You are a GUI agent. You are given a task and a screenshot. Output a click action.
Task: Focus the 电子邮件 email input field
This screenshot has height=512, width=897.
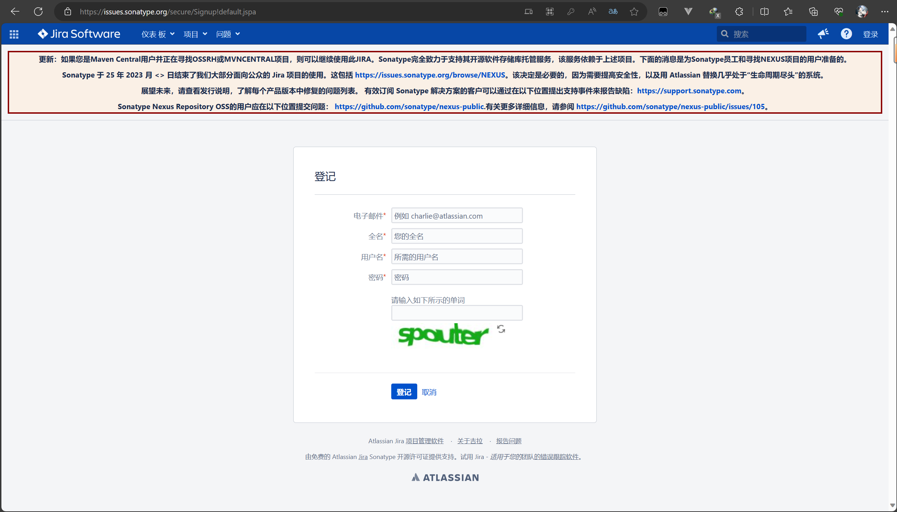457,215
